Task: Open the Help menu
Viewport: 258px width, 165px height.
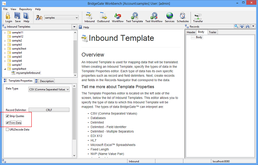Action: (x=38, y=9)
